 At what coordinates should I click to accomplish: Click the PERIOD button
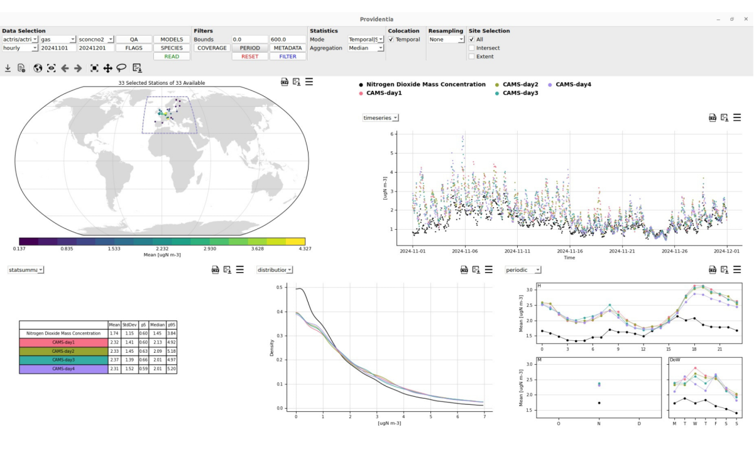[249, 48]
